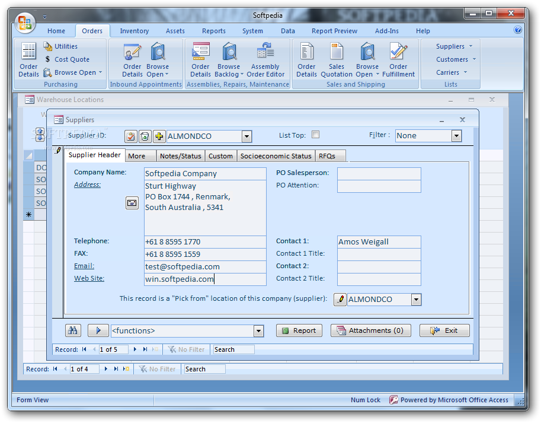Open Purchasing Order Details icon
This screenshot has width=541, height=423.
(x=28, y=60)
